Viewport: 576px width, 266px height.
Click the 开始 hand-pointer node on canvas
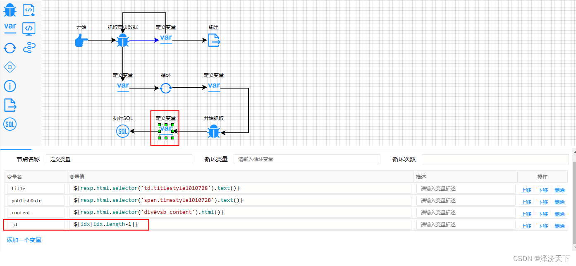81,41
